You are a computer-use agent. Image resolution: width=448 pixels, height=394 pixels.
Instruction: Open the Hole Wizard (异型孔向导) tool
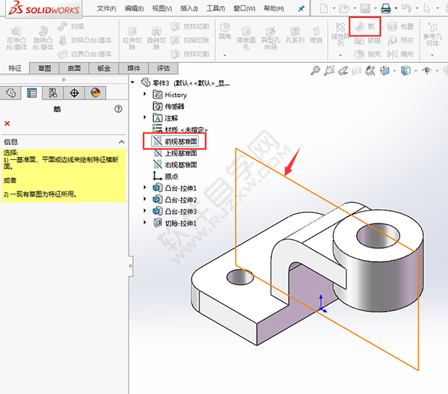270,38
